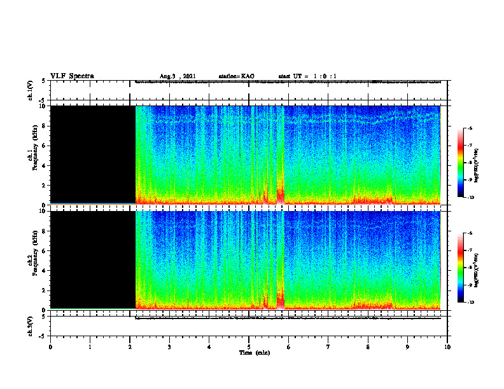
Task: Click the "10" tick on the time axis
Action: coord(447,347)
